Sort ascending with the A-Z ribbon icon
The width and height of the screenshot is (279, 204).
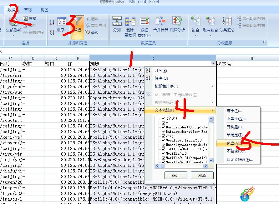pyautogui.click(x=52, y=22)
